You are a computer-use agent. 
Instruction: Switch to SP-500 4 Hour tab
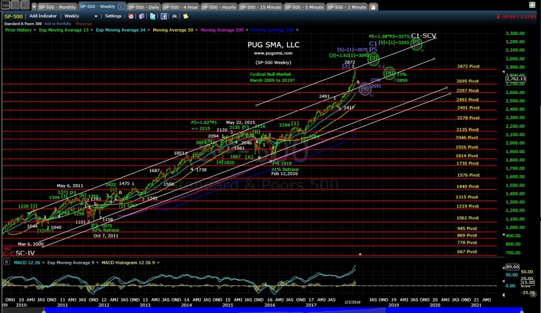pos(181,7)
